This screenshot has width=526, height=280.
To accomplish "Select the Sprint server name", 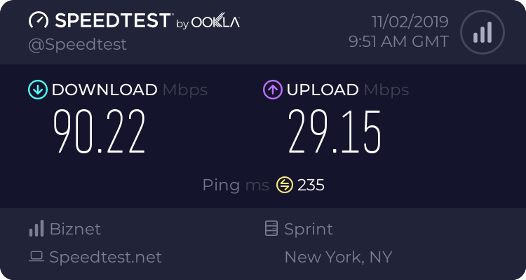I will pos(309,229).
